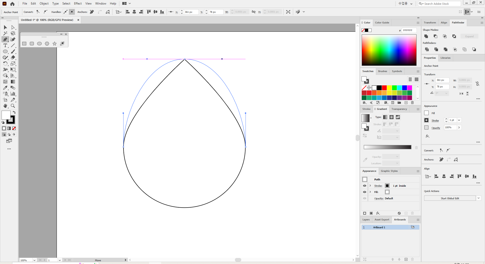Open Start Global Edit options dropdown
The image size is (485, 264).
click(x=478, y=198)
